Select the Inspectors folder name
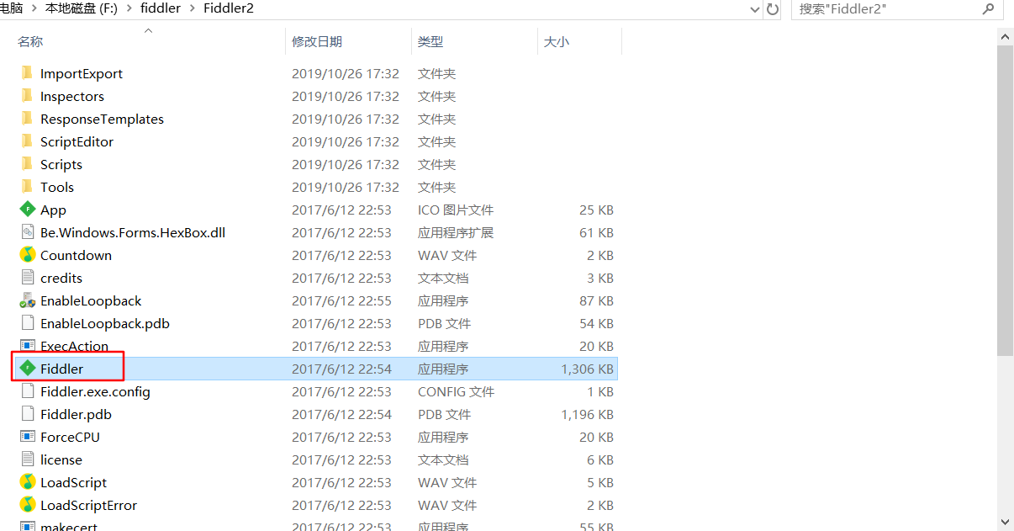Image resolution: width=1014 pixels, height=531 pixels. pos(72,97)
